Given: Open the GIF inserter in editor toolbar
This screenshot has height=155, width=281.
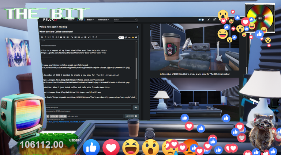Looking at the screenshot, I should pos(130,38).
